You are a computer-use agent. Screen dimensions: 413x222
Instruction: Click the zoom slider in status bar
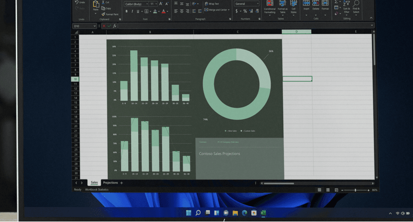[355, 190]
